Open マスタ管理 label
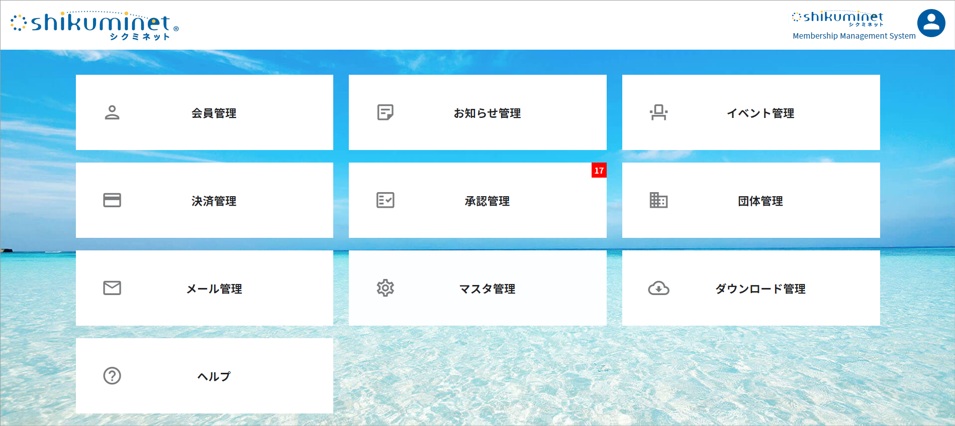The width and height of the screenshot is (955, 426). click(x=487, y=289)
